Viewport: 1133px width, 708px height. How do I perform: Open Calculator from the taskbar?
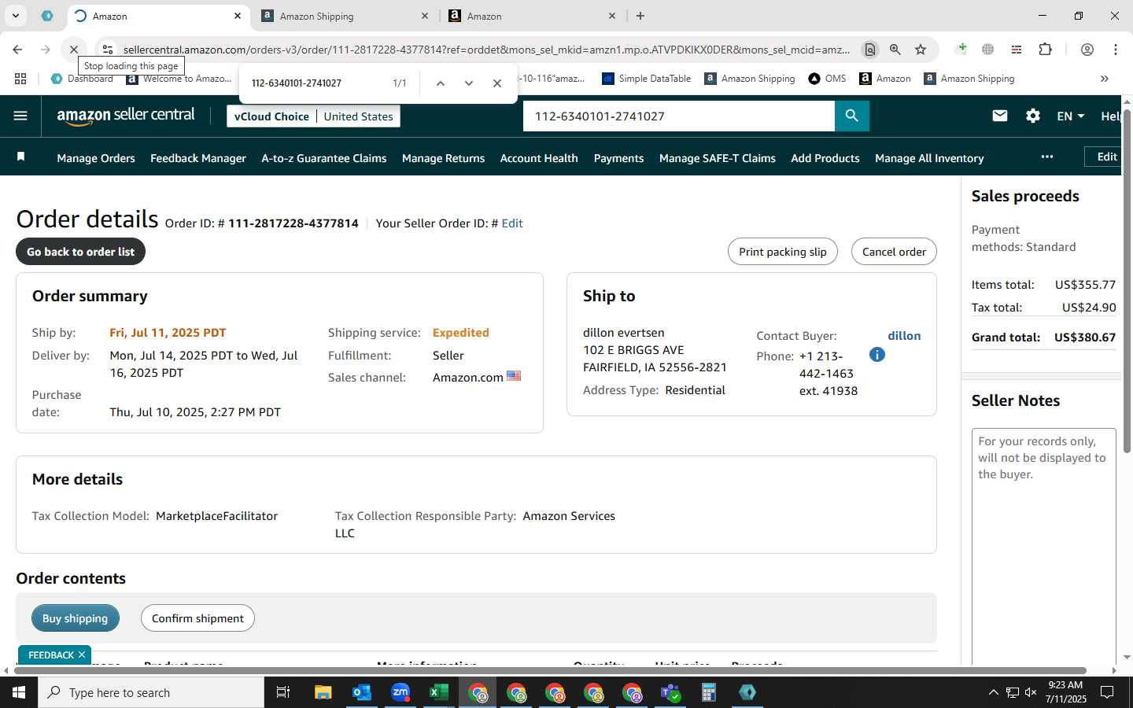click(708, 692)
